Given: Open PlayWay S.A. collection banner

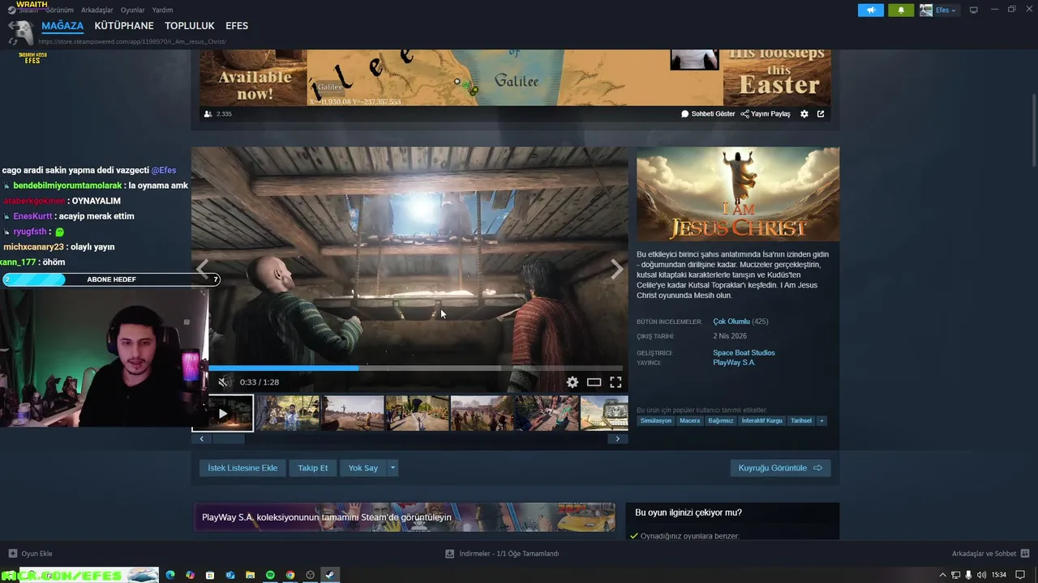Looking at the screenshot, I should [404, 517].
